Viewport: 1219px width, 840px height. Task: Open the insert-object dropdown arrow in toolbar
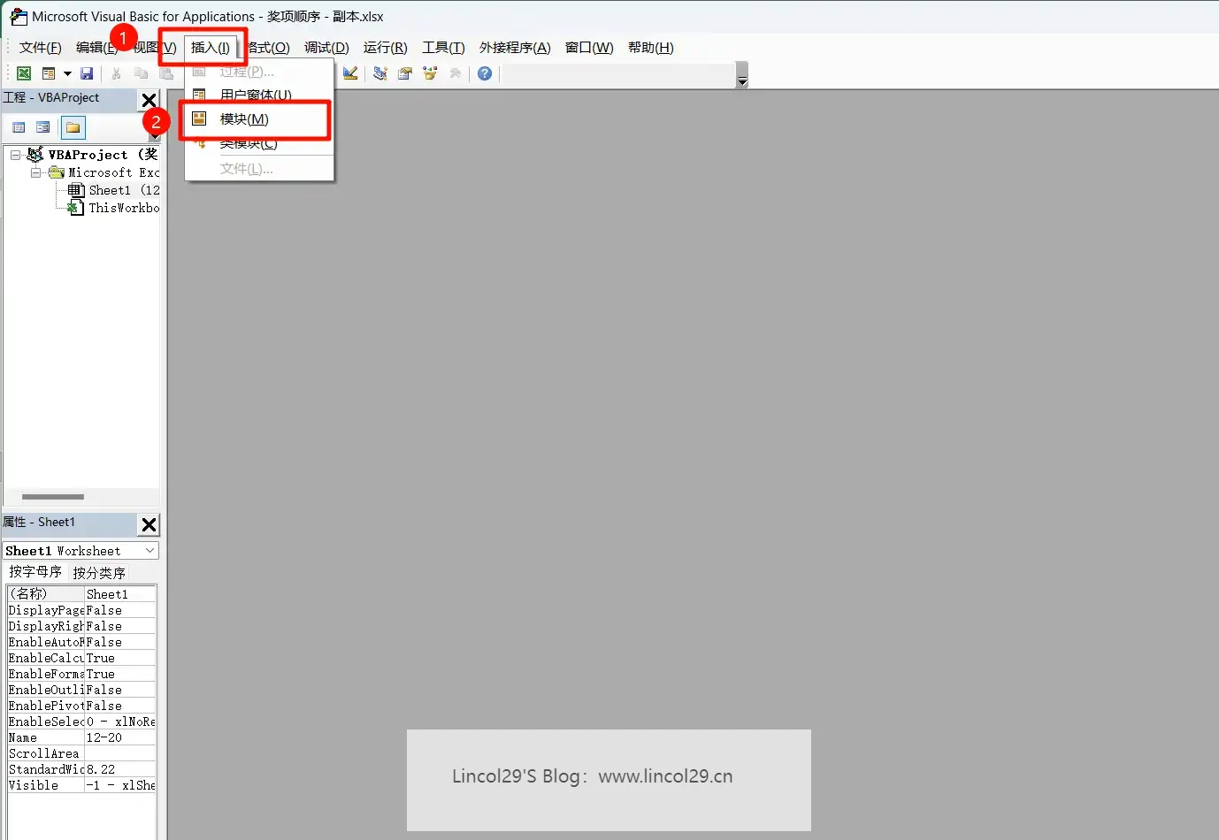tap(67, 73)
